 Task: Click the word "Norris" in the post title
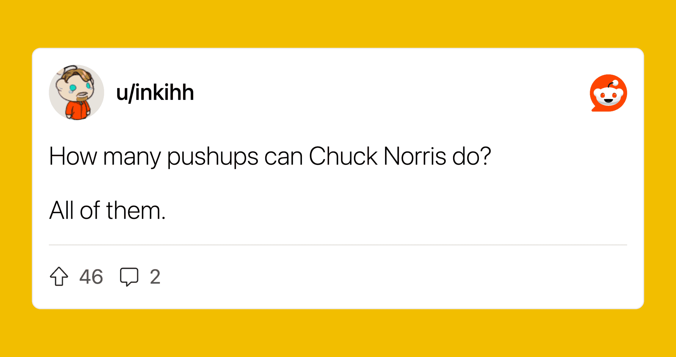tap(415, 156)
